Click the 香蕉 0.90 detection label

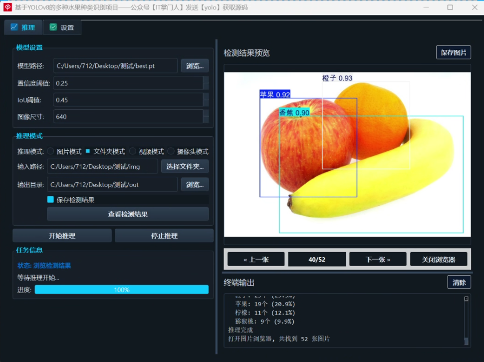pyautogui.click(x=294, y=112)
